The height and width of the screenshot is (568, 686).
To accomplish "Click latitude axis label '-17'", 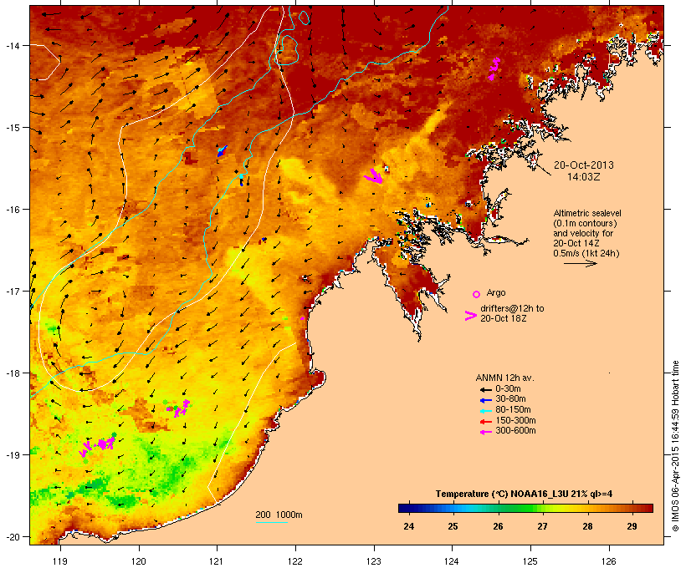I will pos(13,291).
